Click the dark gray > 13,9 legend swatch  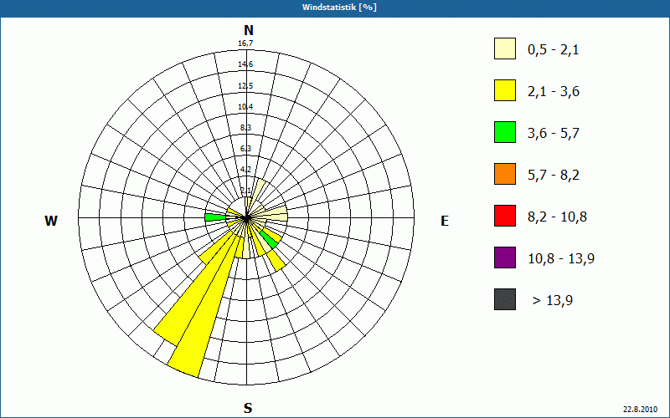505,299
